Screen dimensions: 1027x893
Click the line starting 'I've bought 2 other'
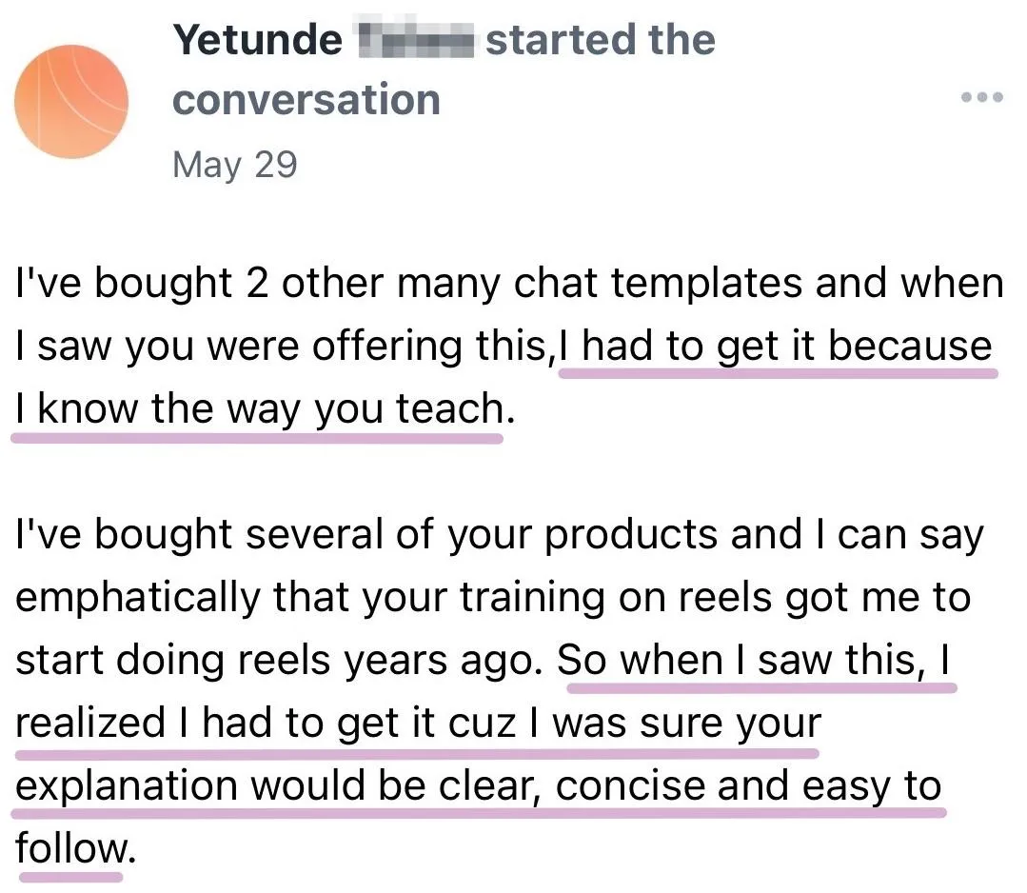click(x=509, y=284)
